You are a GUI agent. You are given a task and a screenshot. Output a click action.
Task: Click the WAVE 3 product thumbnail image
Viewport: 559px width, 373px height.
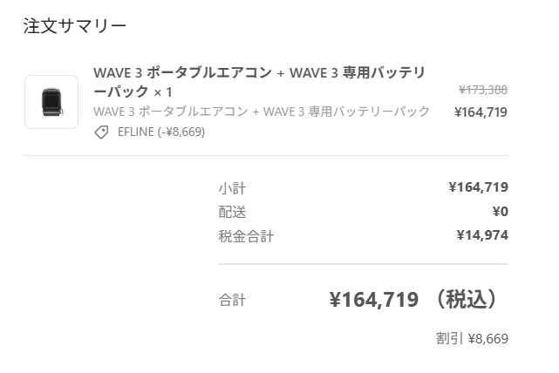point(51,102)
